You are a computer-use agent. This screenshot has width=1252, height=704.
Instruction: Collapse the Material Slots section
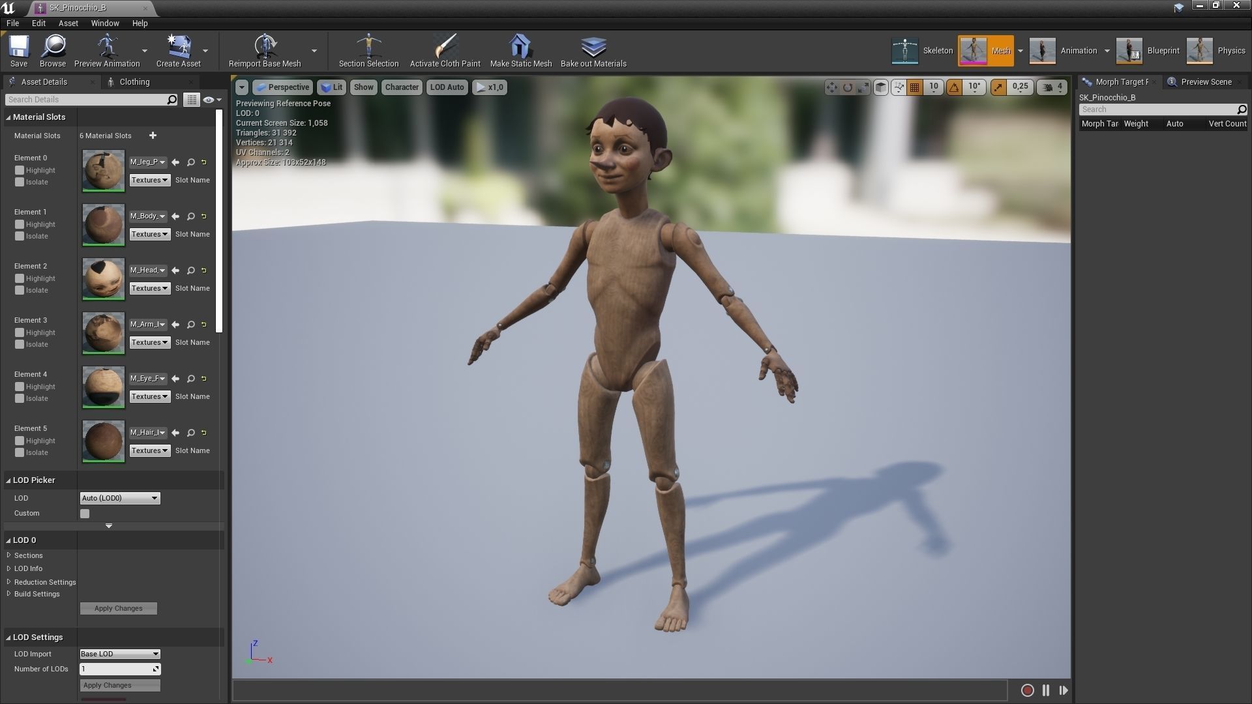[8, 117]
